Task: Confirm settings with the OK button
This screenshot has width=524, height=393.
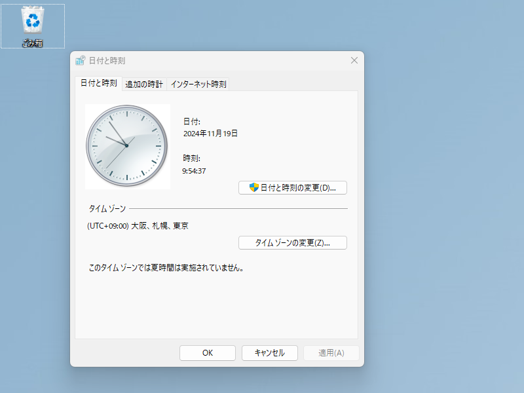Action: click(207, 352)
